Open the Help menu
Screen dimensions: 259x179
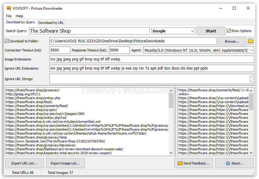point(19,16)
